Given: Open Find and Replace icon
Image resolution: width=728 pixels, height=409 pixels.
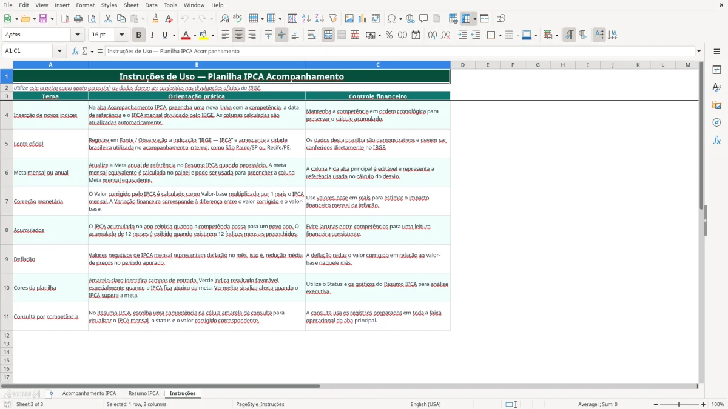Looking at the screenshot, I should (x=224, y=19).
